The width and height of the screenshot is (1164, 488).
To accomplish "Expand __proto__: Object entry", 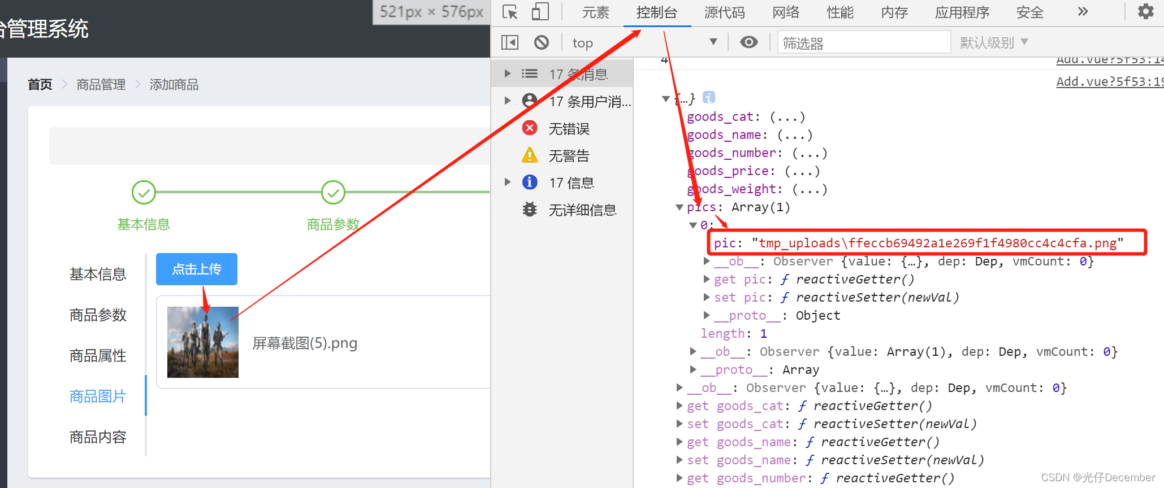I will tap(707, 315).
